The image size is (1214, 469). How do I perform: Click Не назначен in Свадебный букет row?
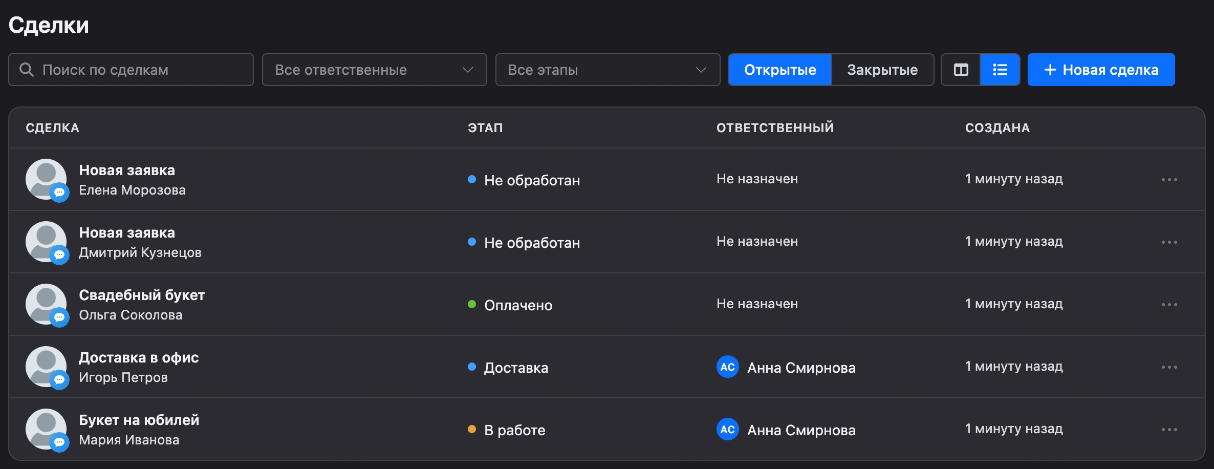point(757,304)
